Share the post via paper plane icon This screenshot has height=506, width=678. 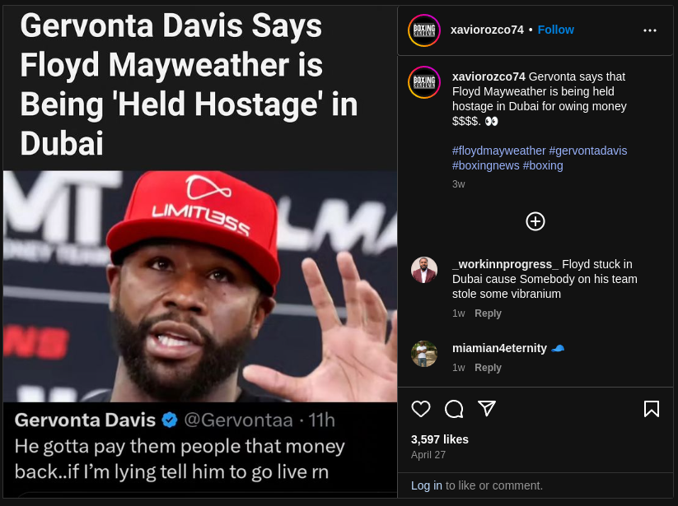[x=486, y=408]
